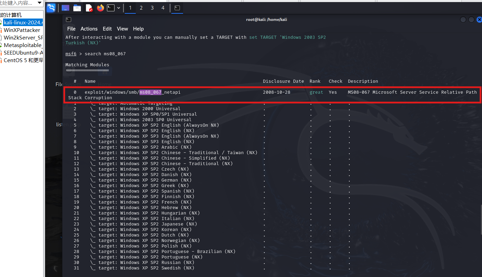This screenshot has height=277, width=482.
Task: Click the 'great' rank value
Action: 316,92
